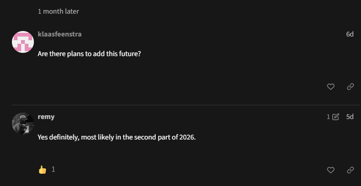This screenshot has height=186, width=361.
Task: Visit klaasfeenstra's username link
Action: pos(60,34)
